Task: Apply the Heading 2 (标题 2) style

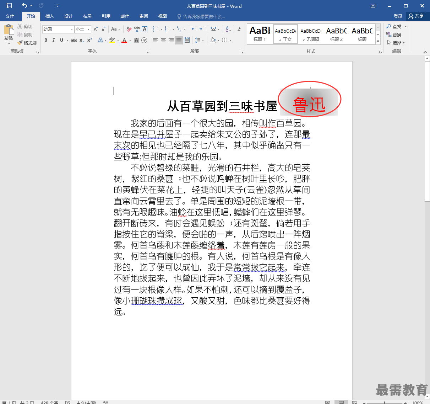Action: tap(336, 34)
